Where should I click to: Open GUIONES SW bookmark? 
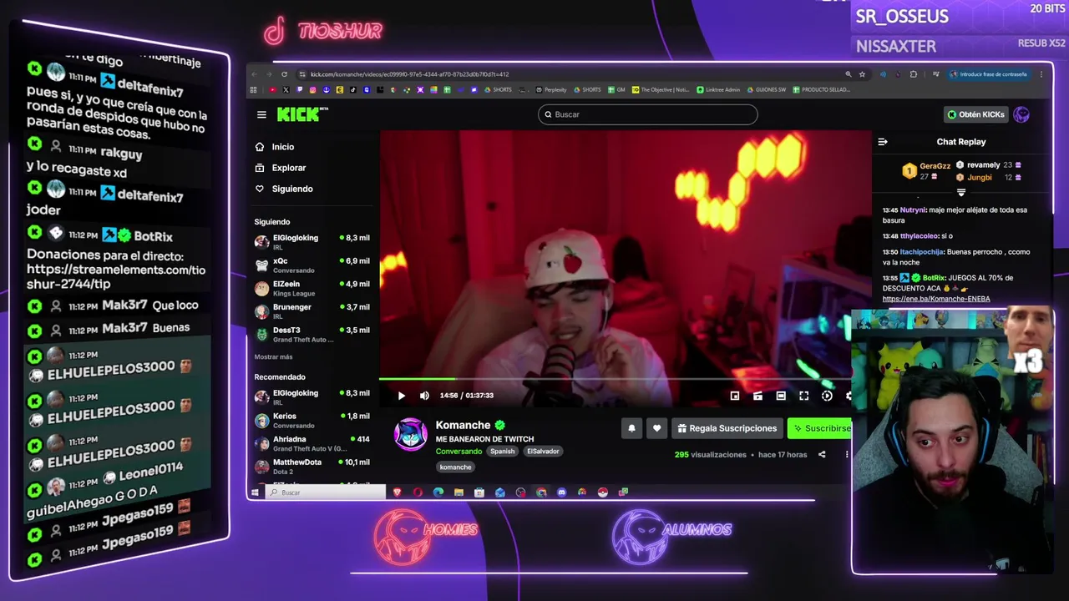click(x=767, y=89)
